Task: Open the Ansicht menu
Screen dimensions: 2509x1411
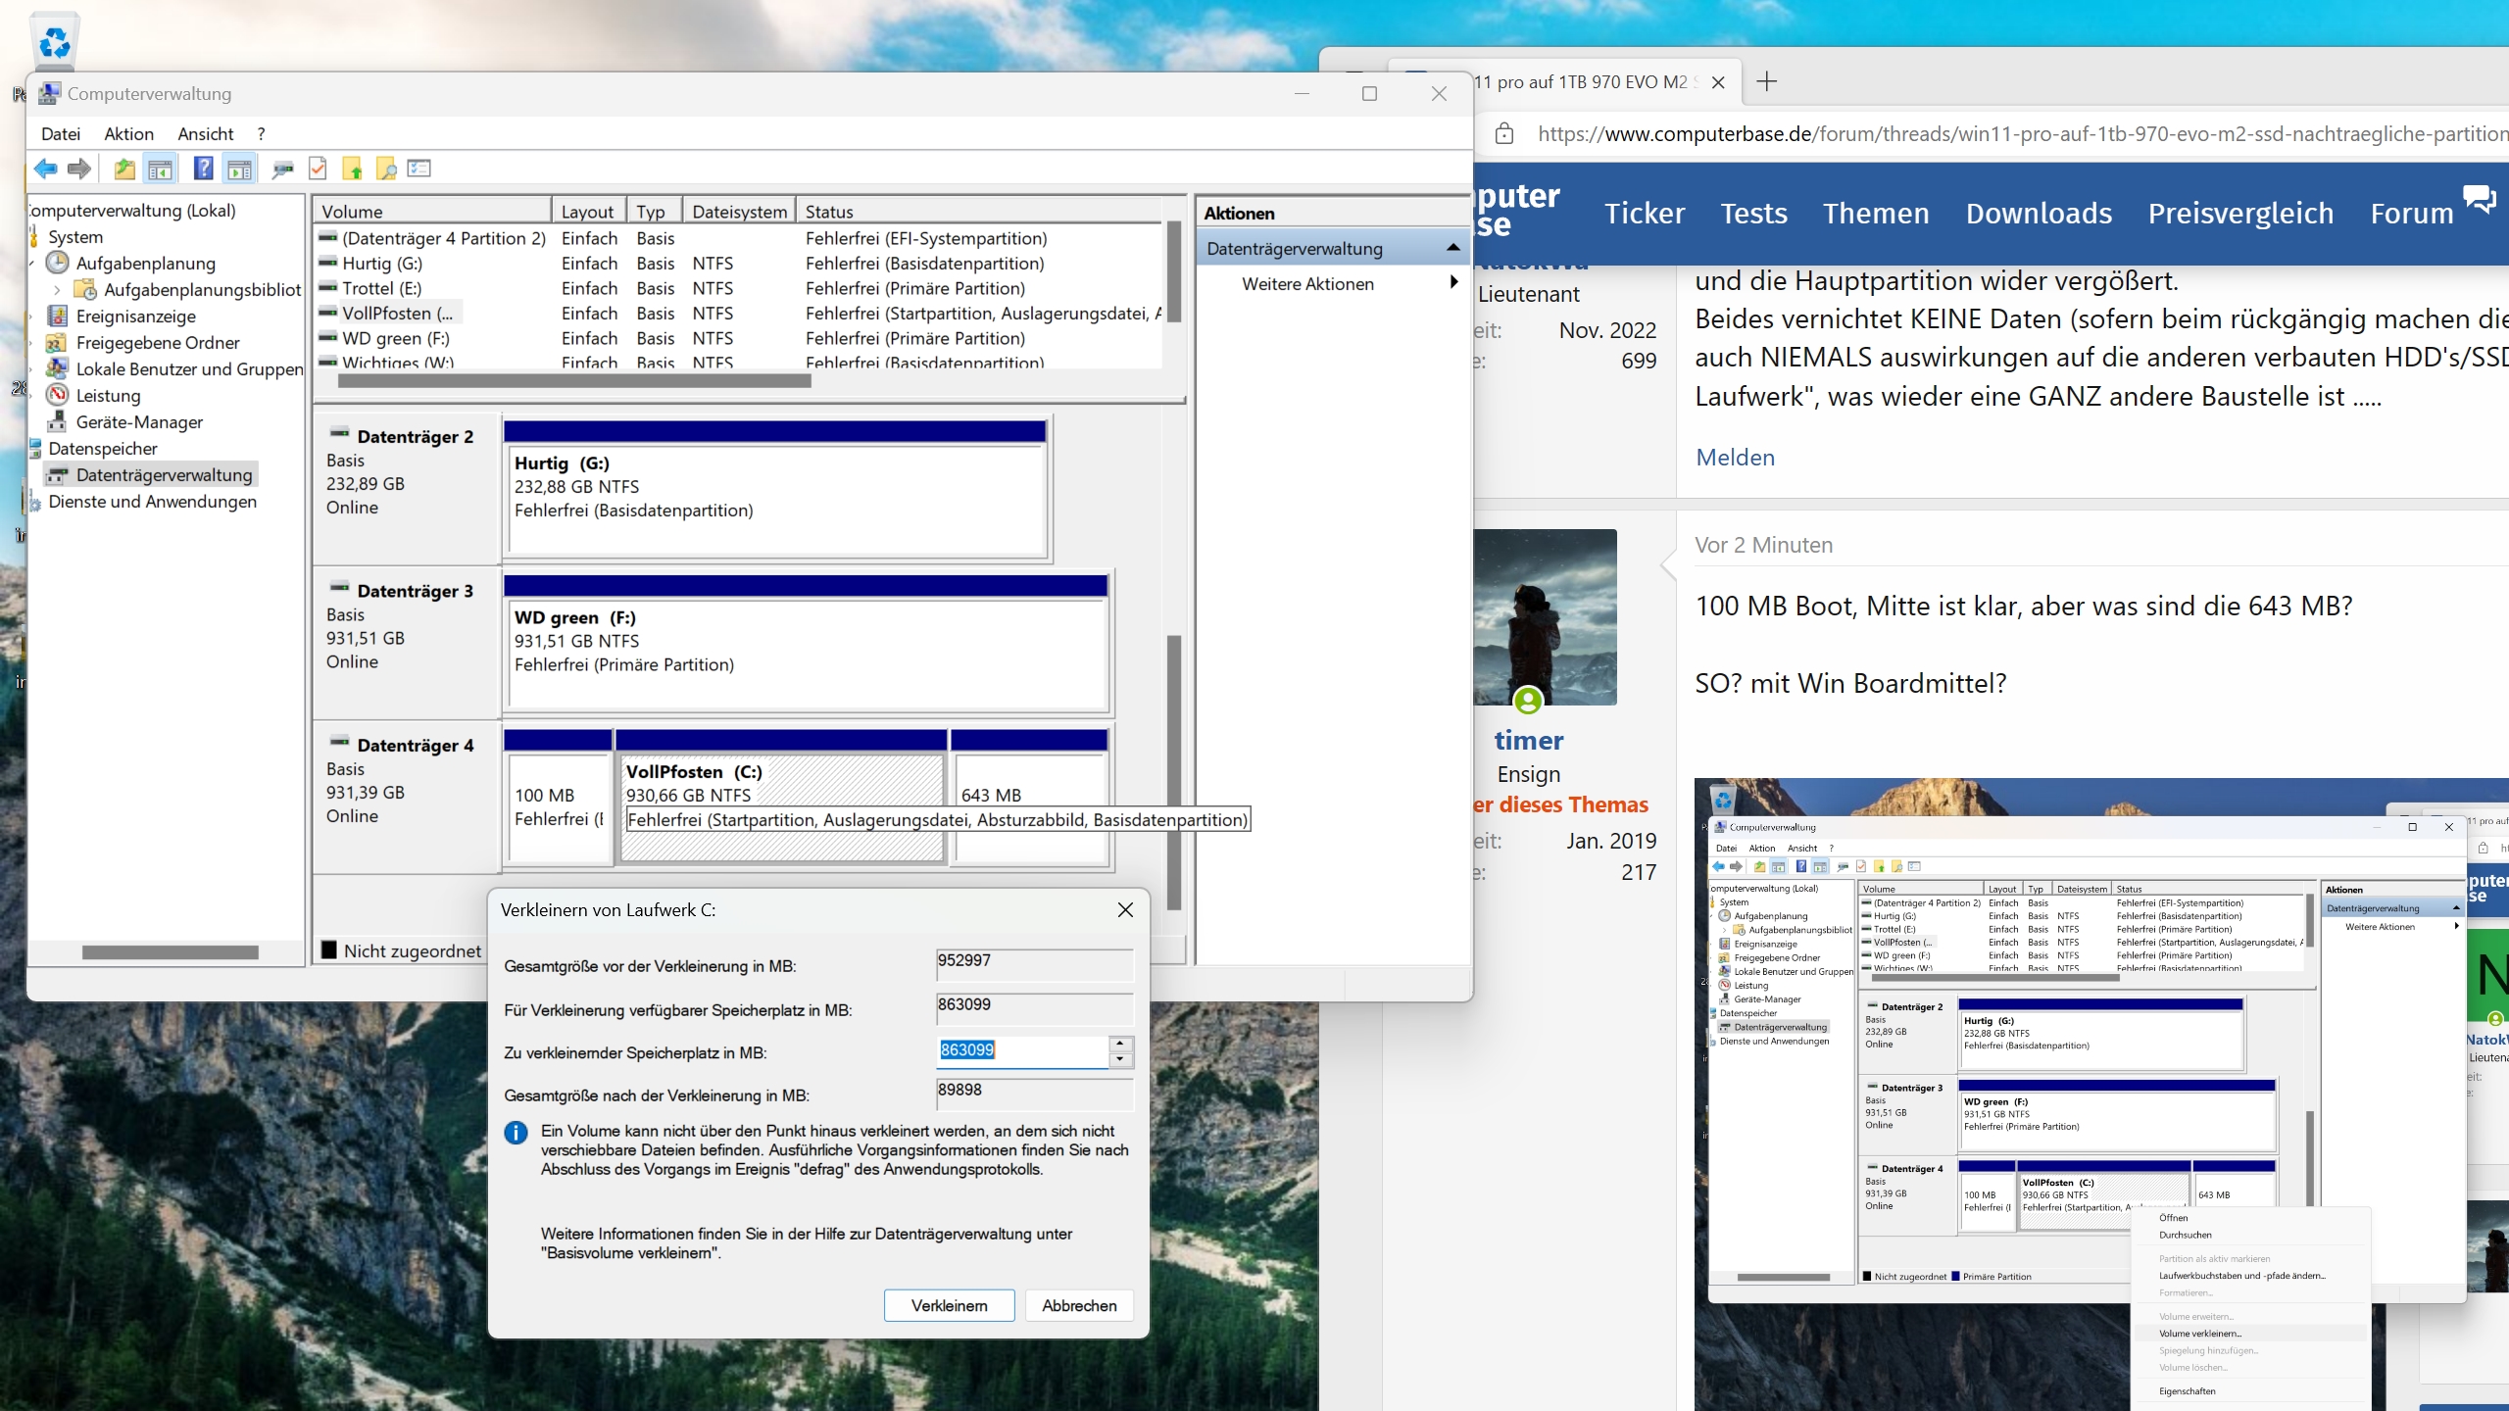Action: [205, 133]
